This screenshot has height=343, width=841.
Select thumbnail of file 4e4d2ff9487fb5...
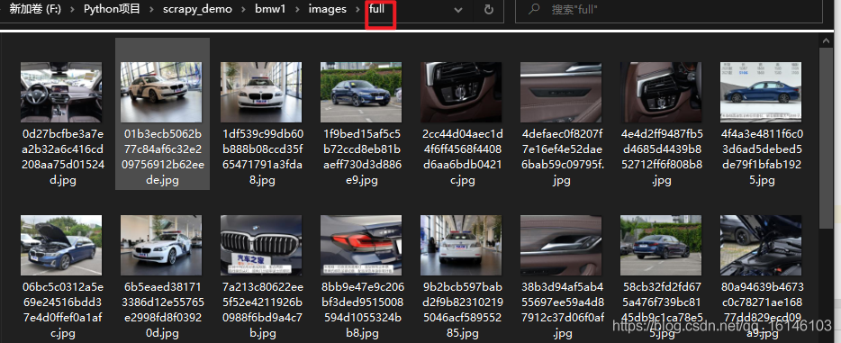(x=661, y=92)
